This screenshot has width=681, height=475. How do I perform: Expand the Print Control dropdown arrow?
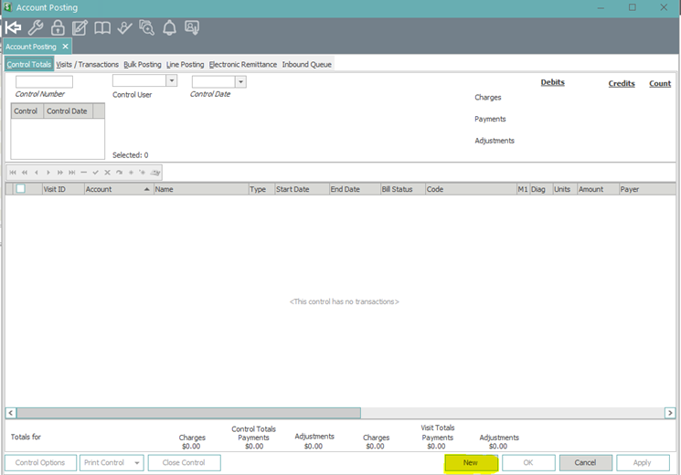137,463
